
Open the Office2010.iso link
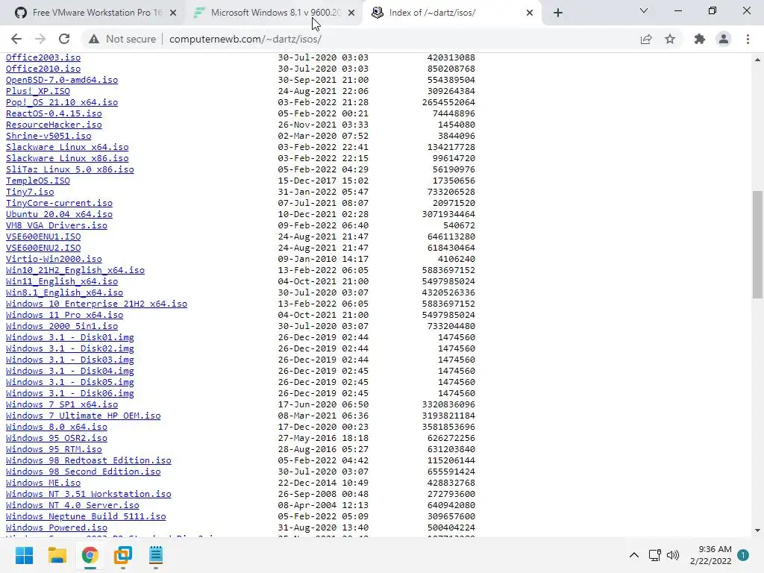[43, 69]
